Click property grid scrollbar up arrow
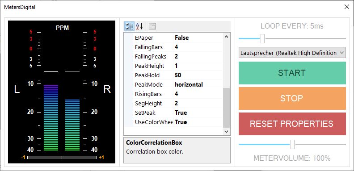 [227, 37]
